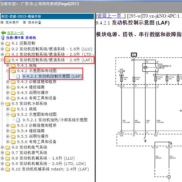Click folder icon of 9.5.1 规格
The width and height of the screenshot is (182, 182).
pyautogui.click(x=13, y=109)
